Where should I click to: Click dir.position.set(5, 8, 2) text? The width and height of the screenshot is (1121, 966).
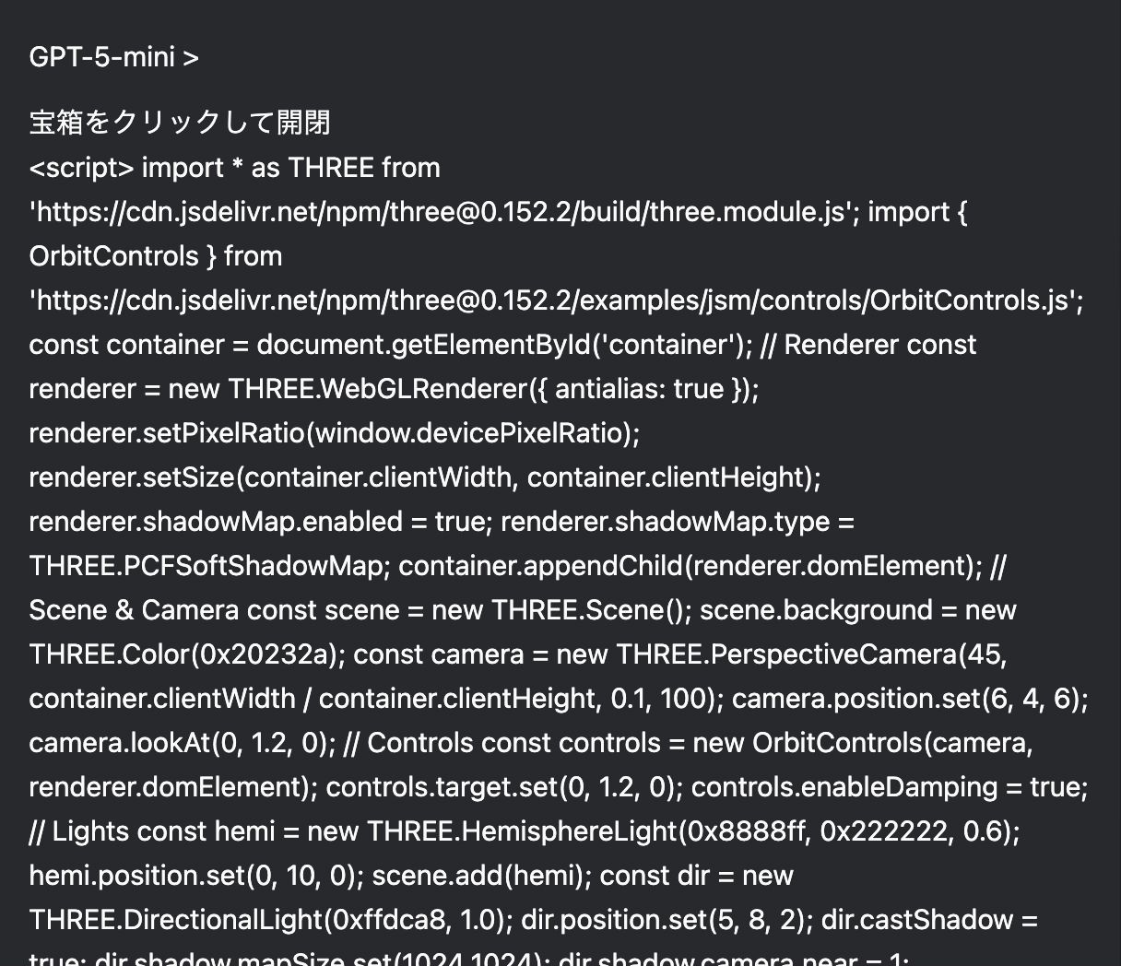click(x=667, y=920)
